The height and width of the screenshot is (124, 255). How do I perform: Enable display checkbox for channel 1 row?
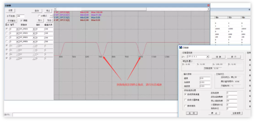click(7, 33)
